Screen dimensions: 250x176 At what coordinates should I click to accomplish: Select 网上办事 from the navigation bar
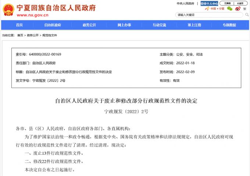point(124,25)
